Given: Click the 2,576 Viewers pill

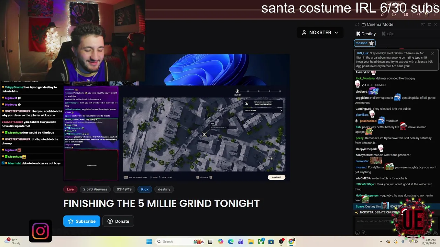Looking at the screenshot, I should click(x=95, y=189).
